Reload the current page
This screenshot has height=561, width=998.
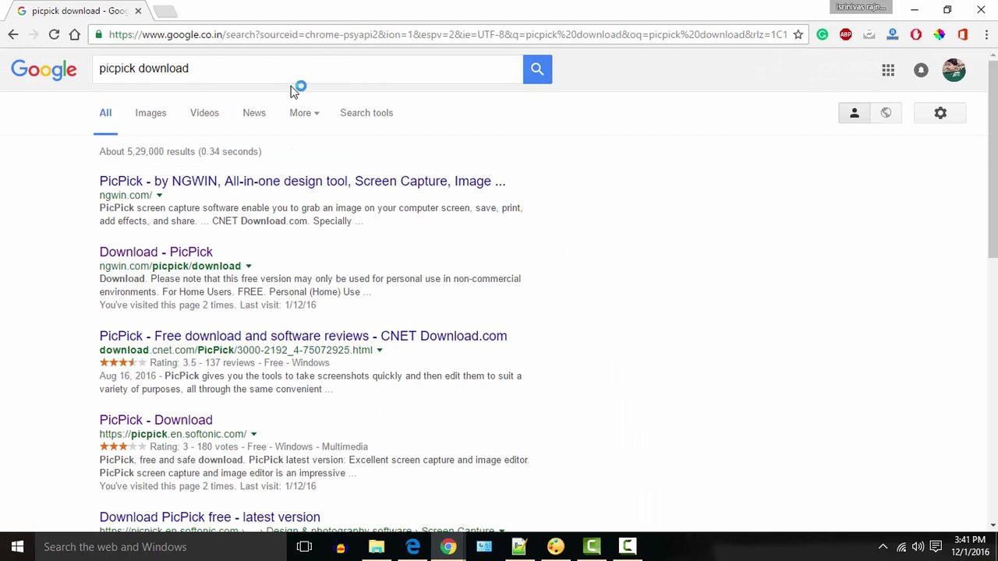coord(54,34)
